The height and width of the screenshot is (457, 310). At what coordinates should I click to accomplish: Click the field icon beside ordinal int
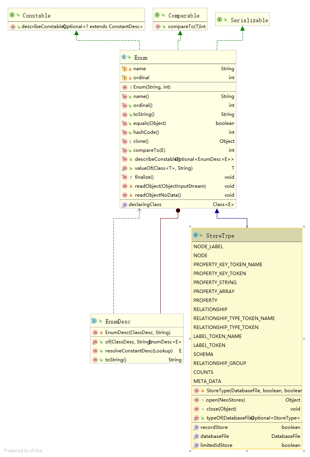[124, 78]
